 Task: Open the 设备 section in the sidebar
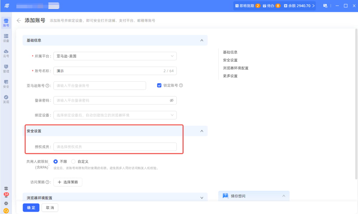click(6, 38)
